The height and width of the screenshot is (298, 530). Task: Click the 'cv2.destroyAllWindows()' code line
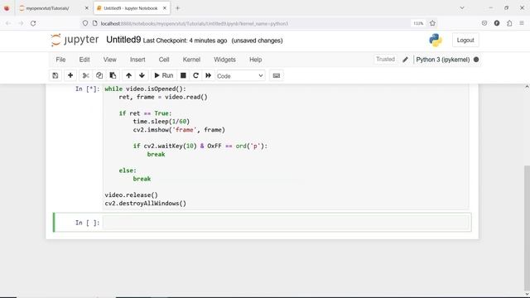pyautogui.click(x=146, y=204)
